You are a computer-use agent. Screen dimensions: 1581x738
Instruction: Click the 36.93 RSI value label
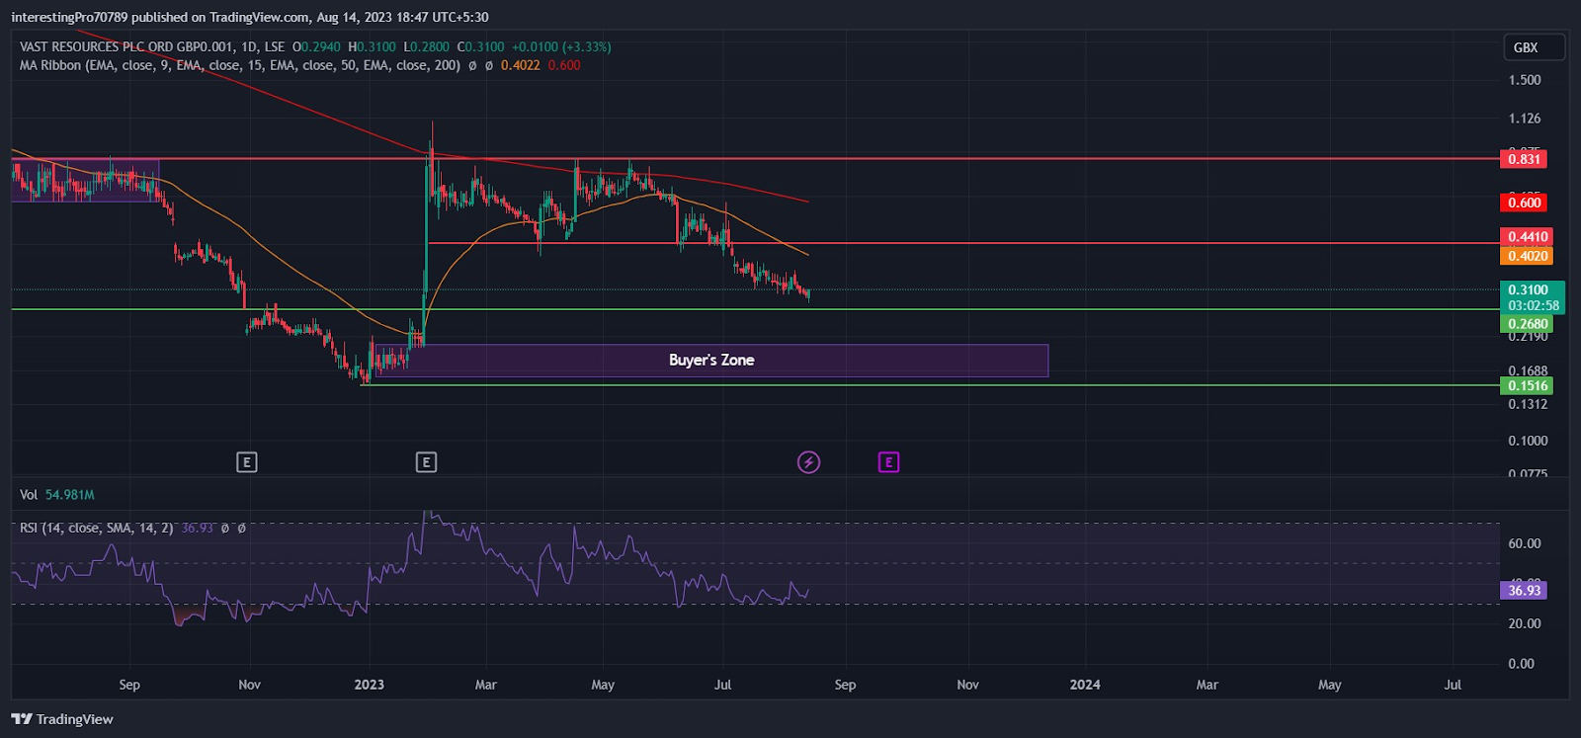(1524, 590)
